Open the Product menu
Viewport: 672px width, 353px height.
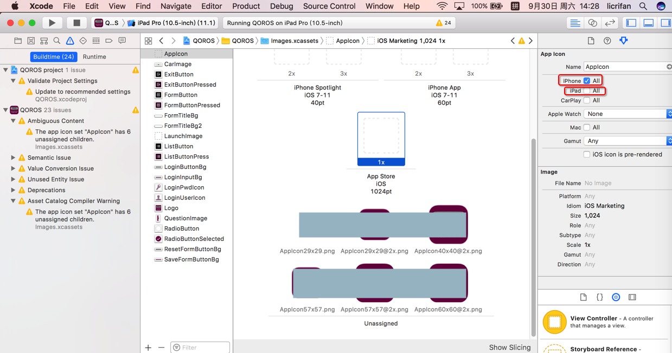click(246, 6)
